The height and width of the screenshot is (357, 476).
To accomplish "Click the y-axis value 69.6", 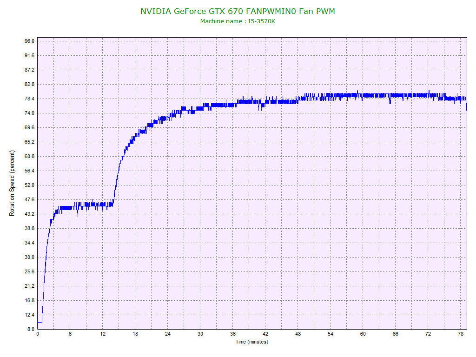I will coord(29,127).
